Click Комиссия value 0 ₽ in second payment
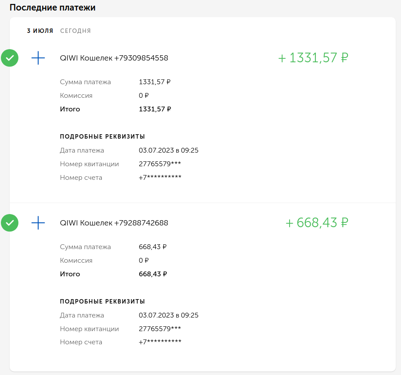Screen dimensions: 401x375 pyautogui.click(x=143, y=261)
